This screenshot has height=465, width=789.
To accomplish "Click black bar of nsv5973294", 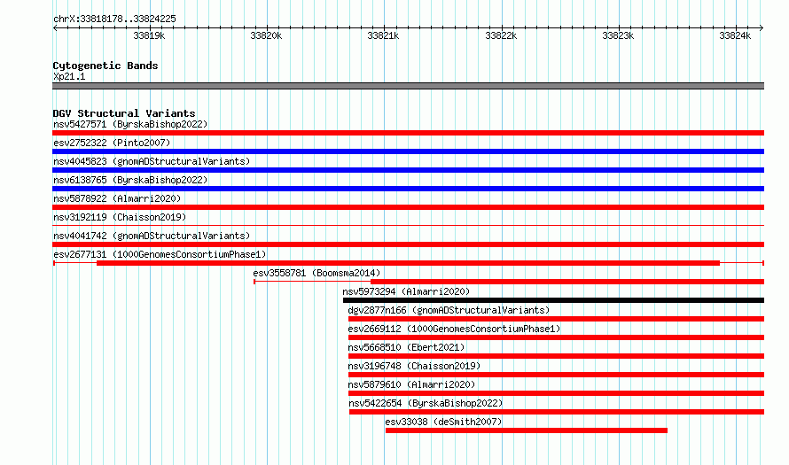I will click(x=553, y=300).
